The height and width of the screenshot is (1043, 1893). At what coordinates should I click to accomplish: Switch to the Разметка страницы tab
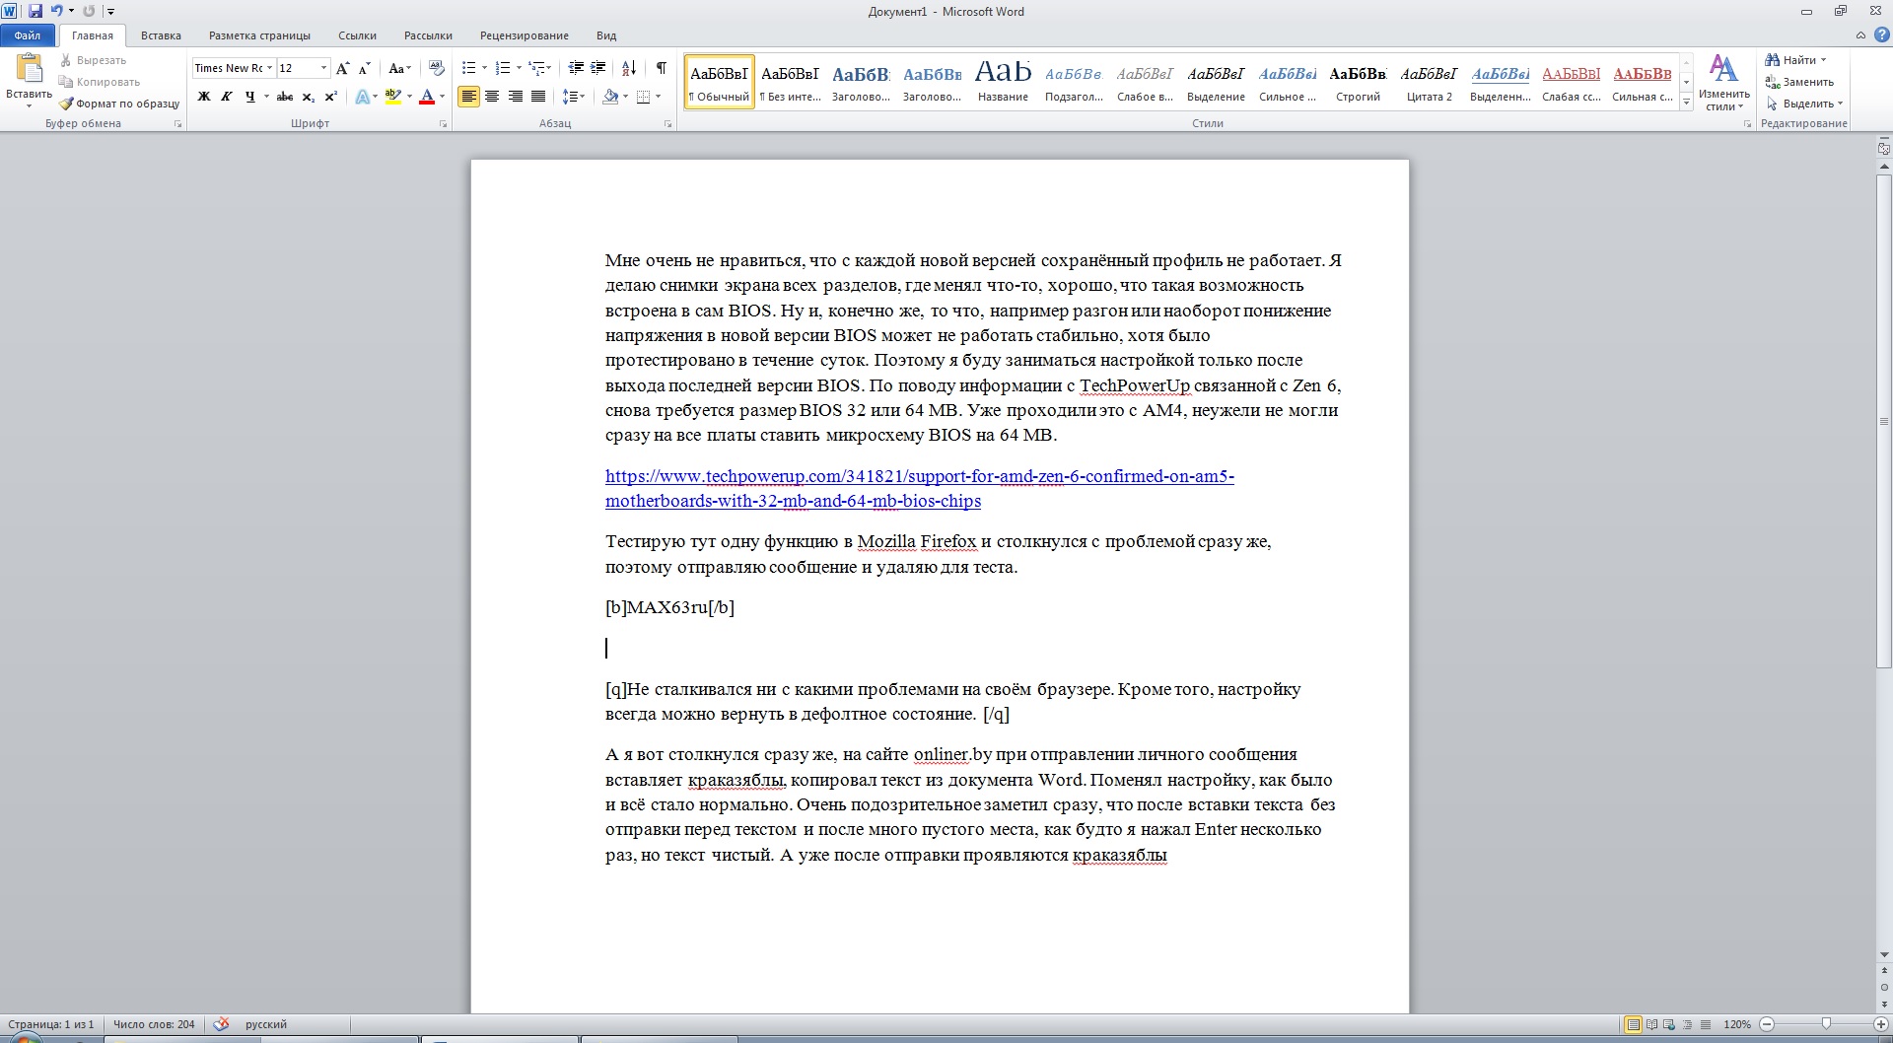[259, 35]
